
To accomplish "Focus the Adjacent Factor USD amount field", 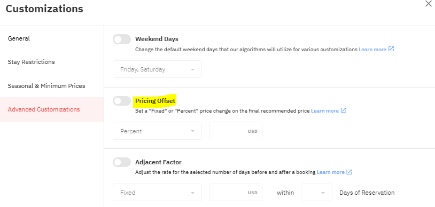I will [x=236, y=192].
